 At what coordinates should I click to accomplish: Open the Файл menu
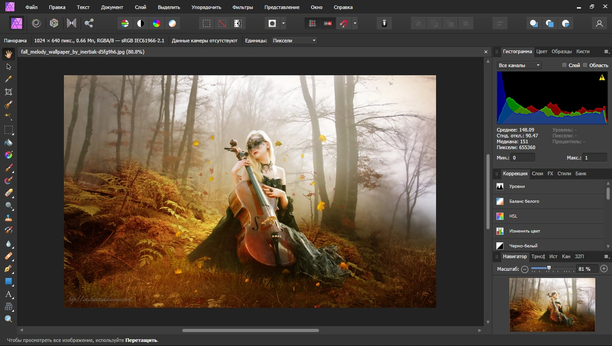(32, 8)
